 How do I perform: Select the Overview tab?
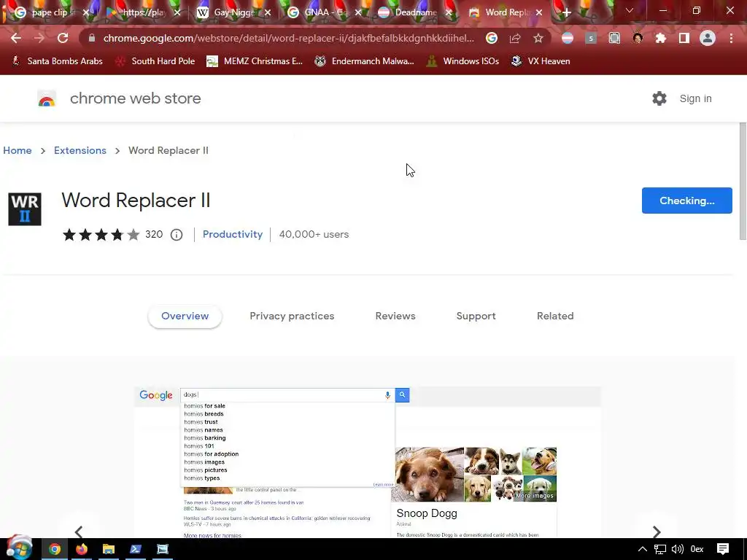point(185,316)
